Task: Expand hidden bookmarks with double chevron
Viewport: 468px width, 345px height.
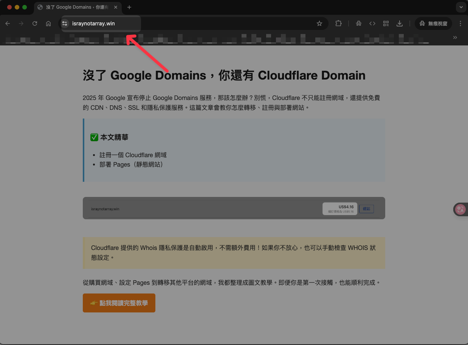Action: pyautogui.click(x=455, y=37)
